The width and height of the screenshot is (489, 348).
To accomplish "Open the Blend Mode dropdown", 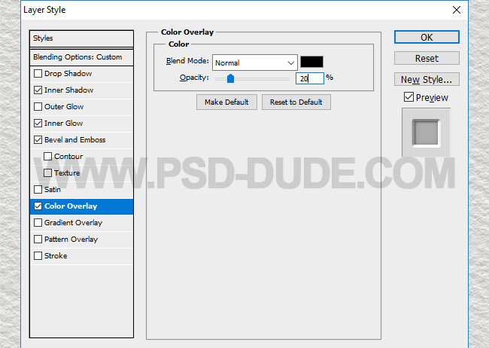I will coord(255,63).
